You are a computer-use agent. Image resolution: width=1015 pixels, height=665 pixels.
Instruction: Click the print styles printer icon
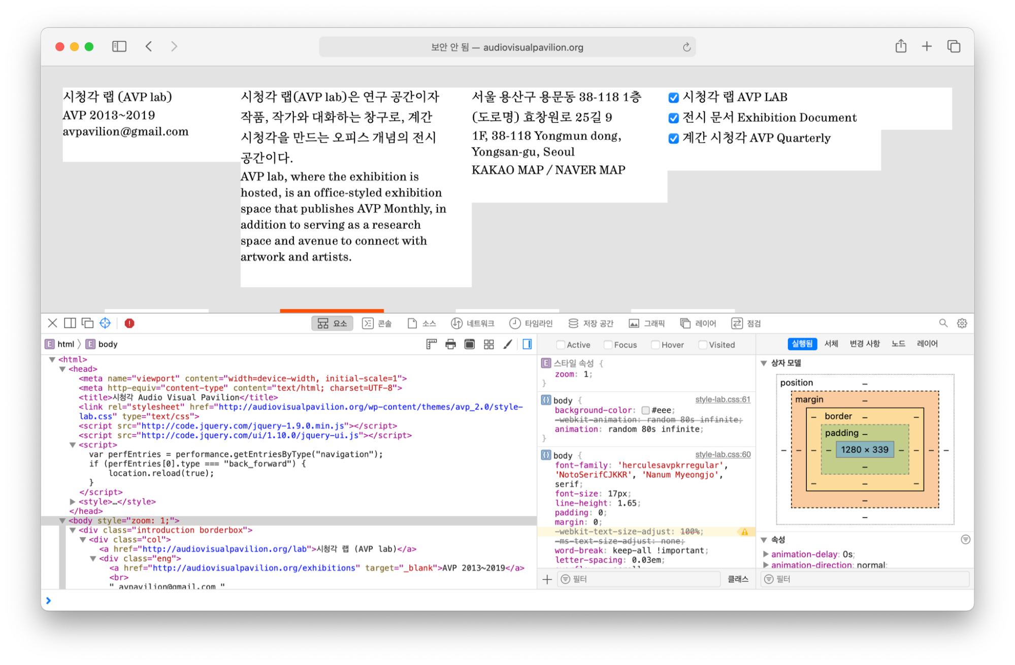click(450, 345)
